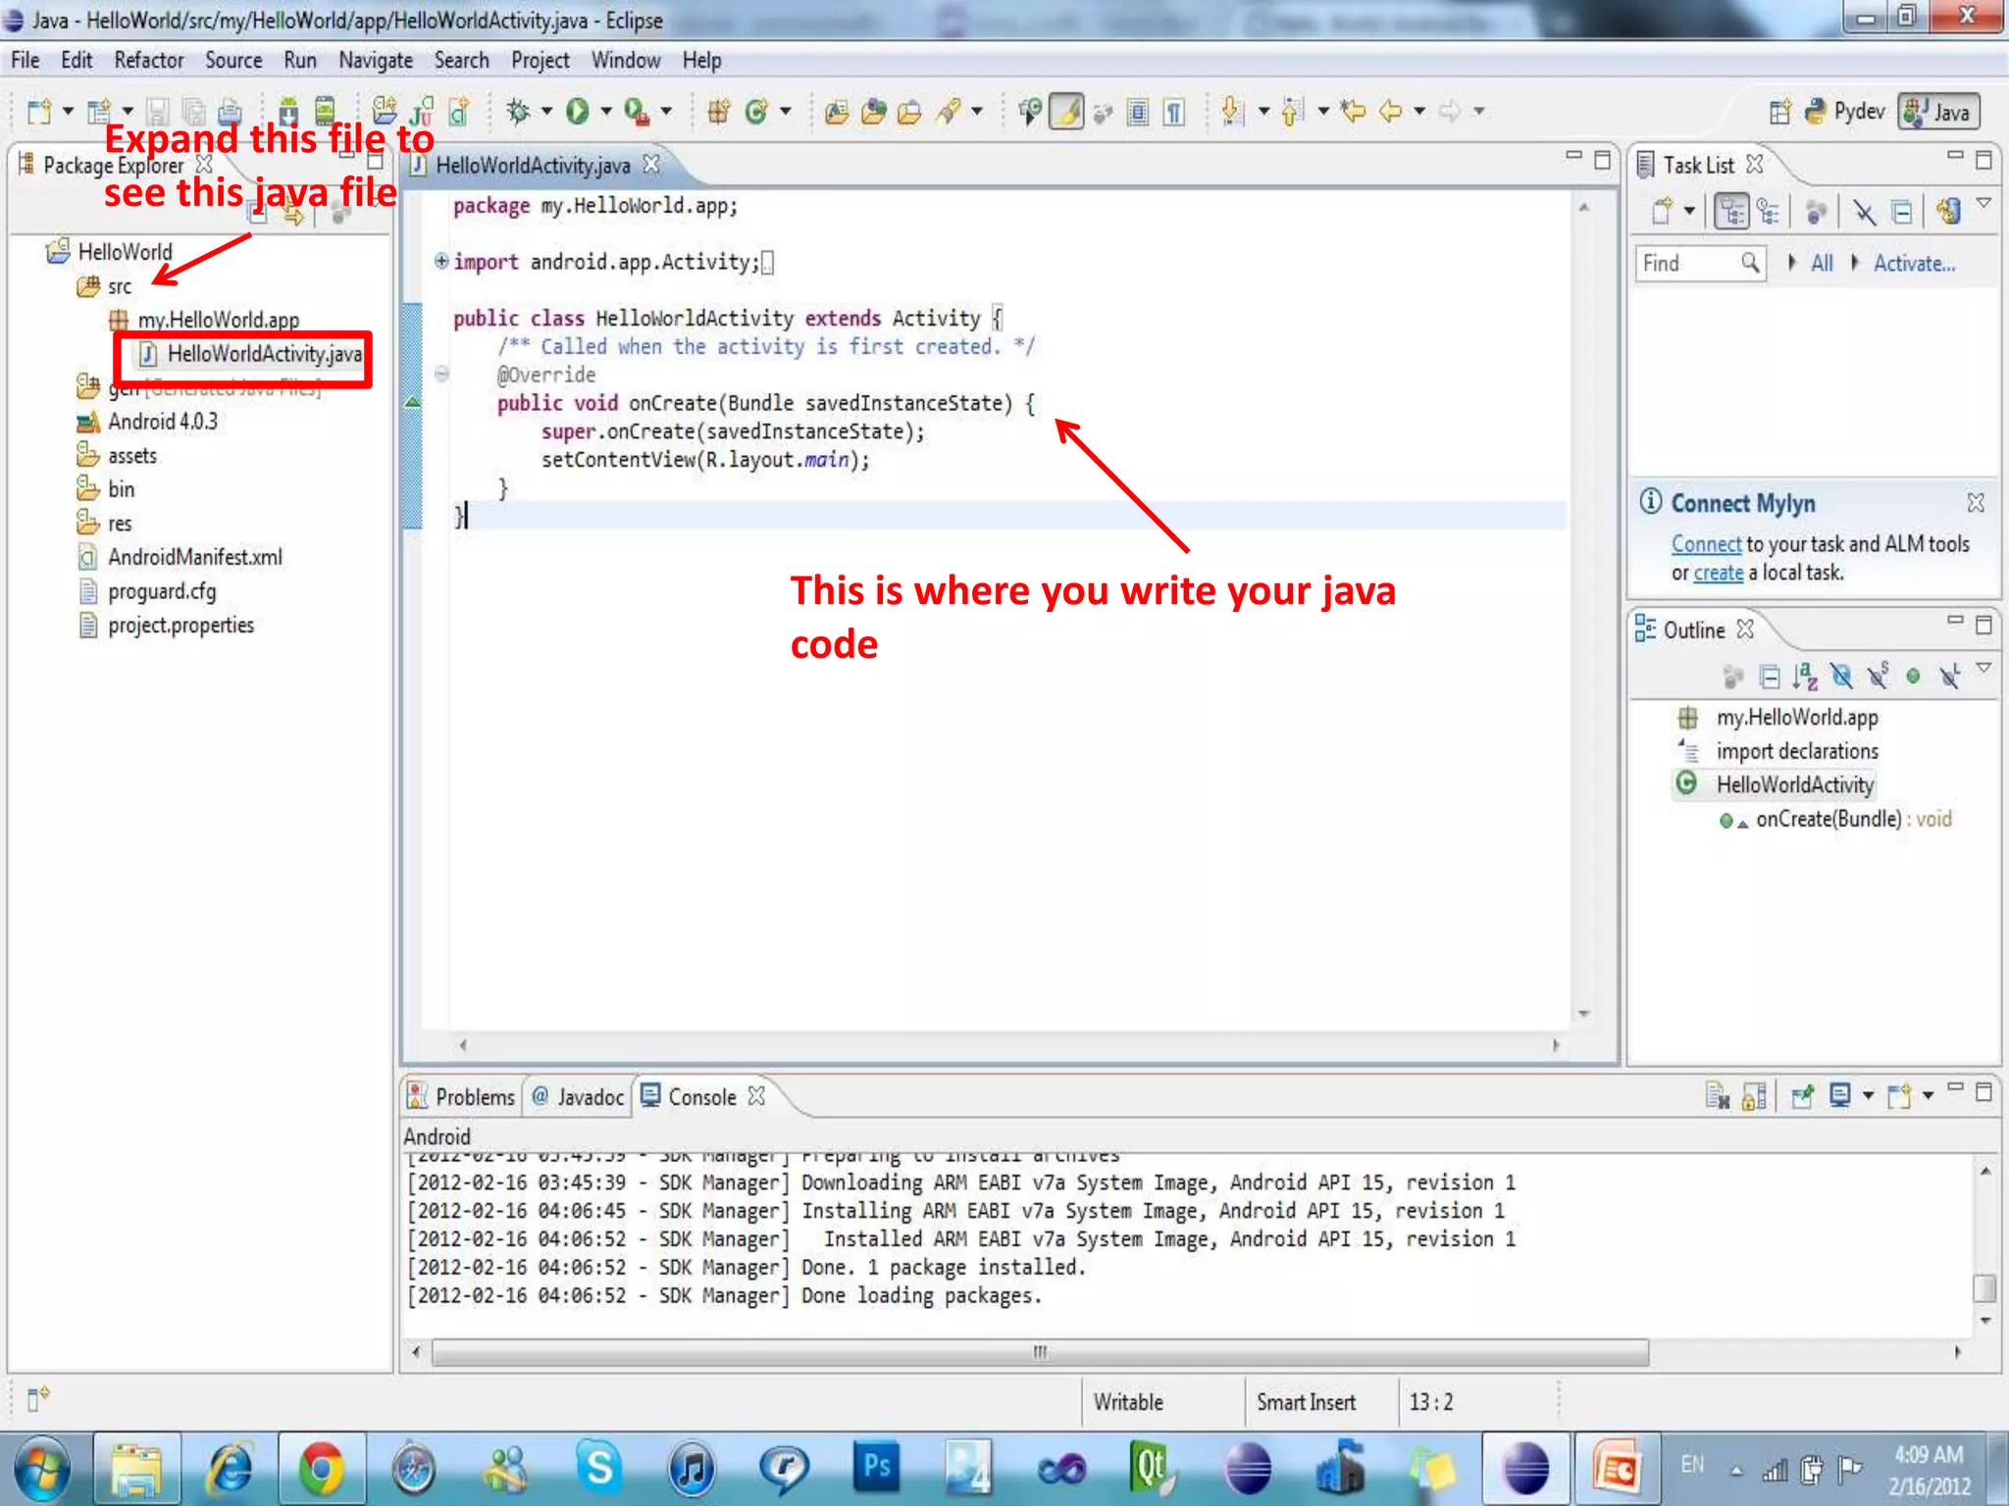The image size is (2009, 1506).
Task: Click the console horizontal scrollbar thumb
Action: [x=1040, y=1352]
